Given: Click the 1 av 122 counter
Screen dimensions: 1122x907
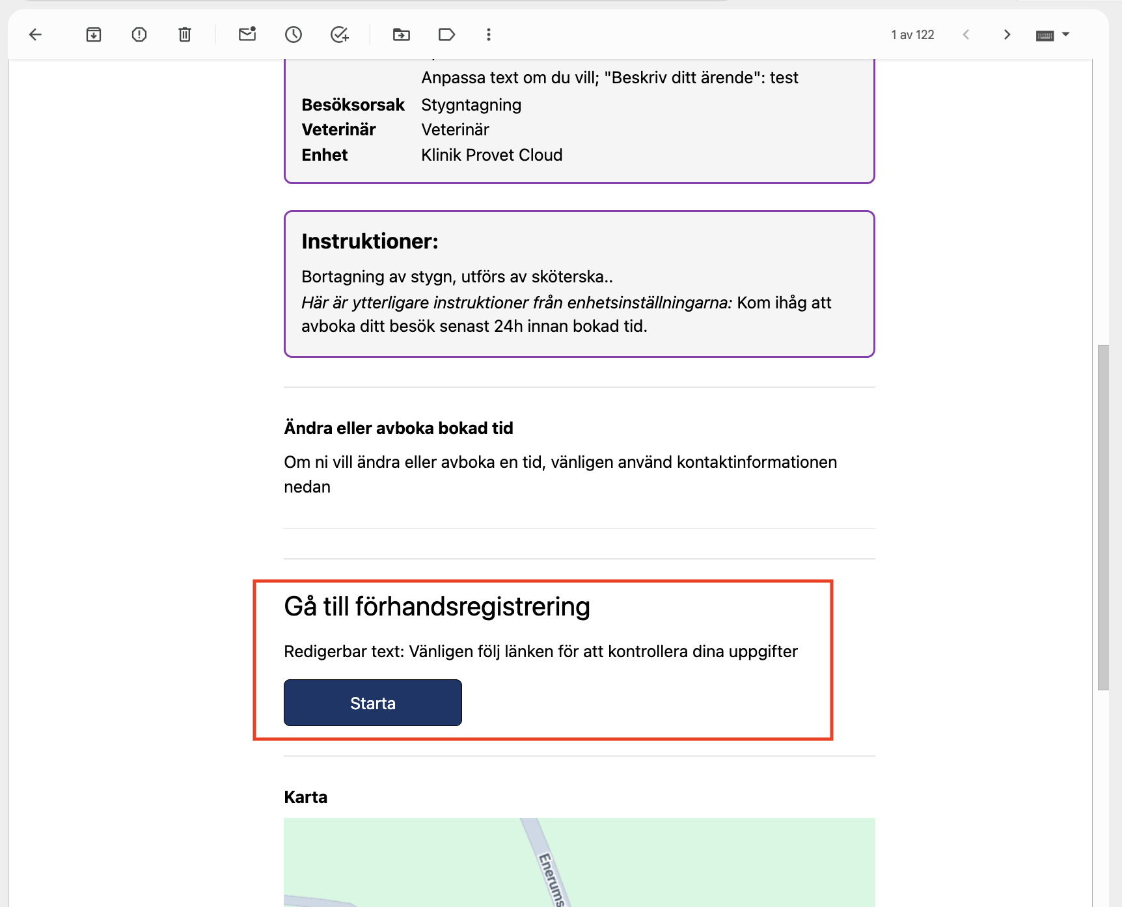Looking at the screenshot, I should point(912,34).
